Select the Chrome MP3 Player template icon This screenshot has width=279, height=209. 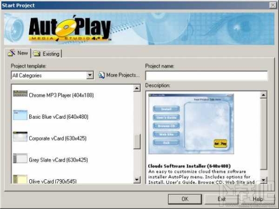coord(20,94)
